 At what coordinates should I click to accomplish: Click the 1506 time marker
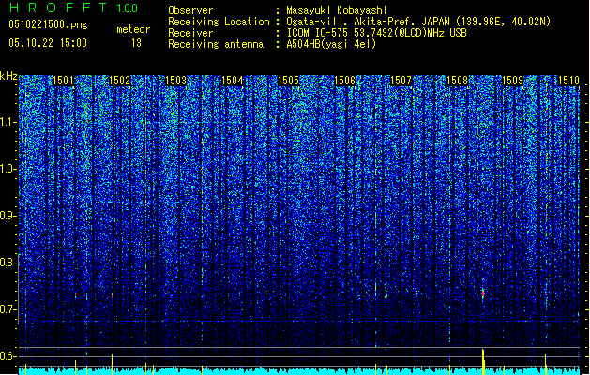click(344, 81)
